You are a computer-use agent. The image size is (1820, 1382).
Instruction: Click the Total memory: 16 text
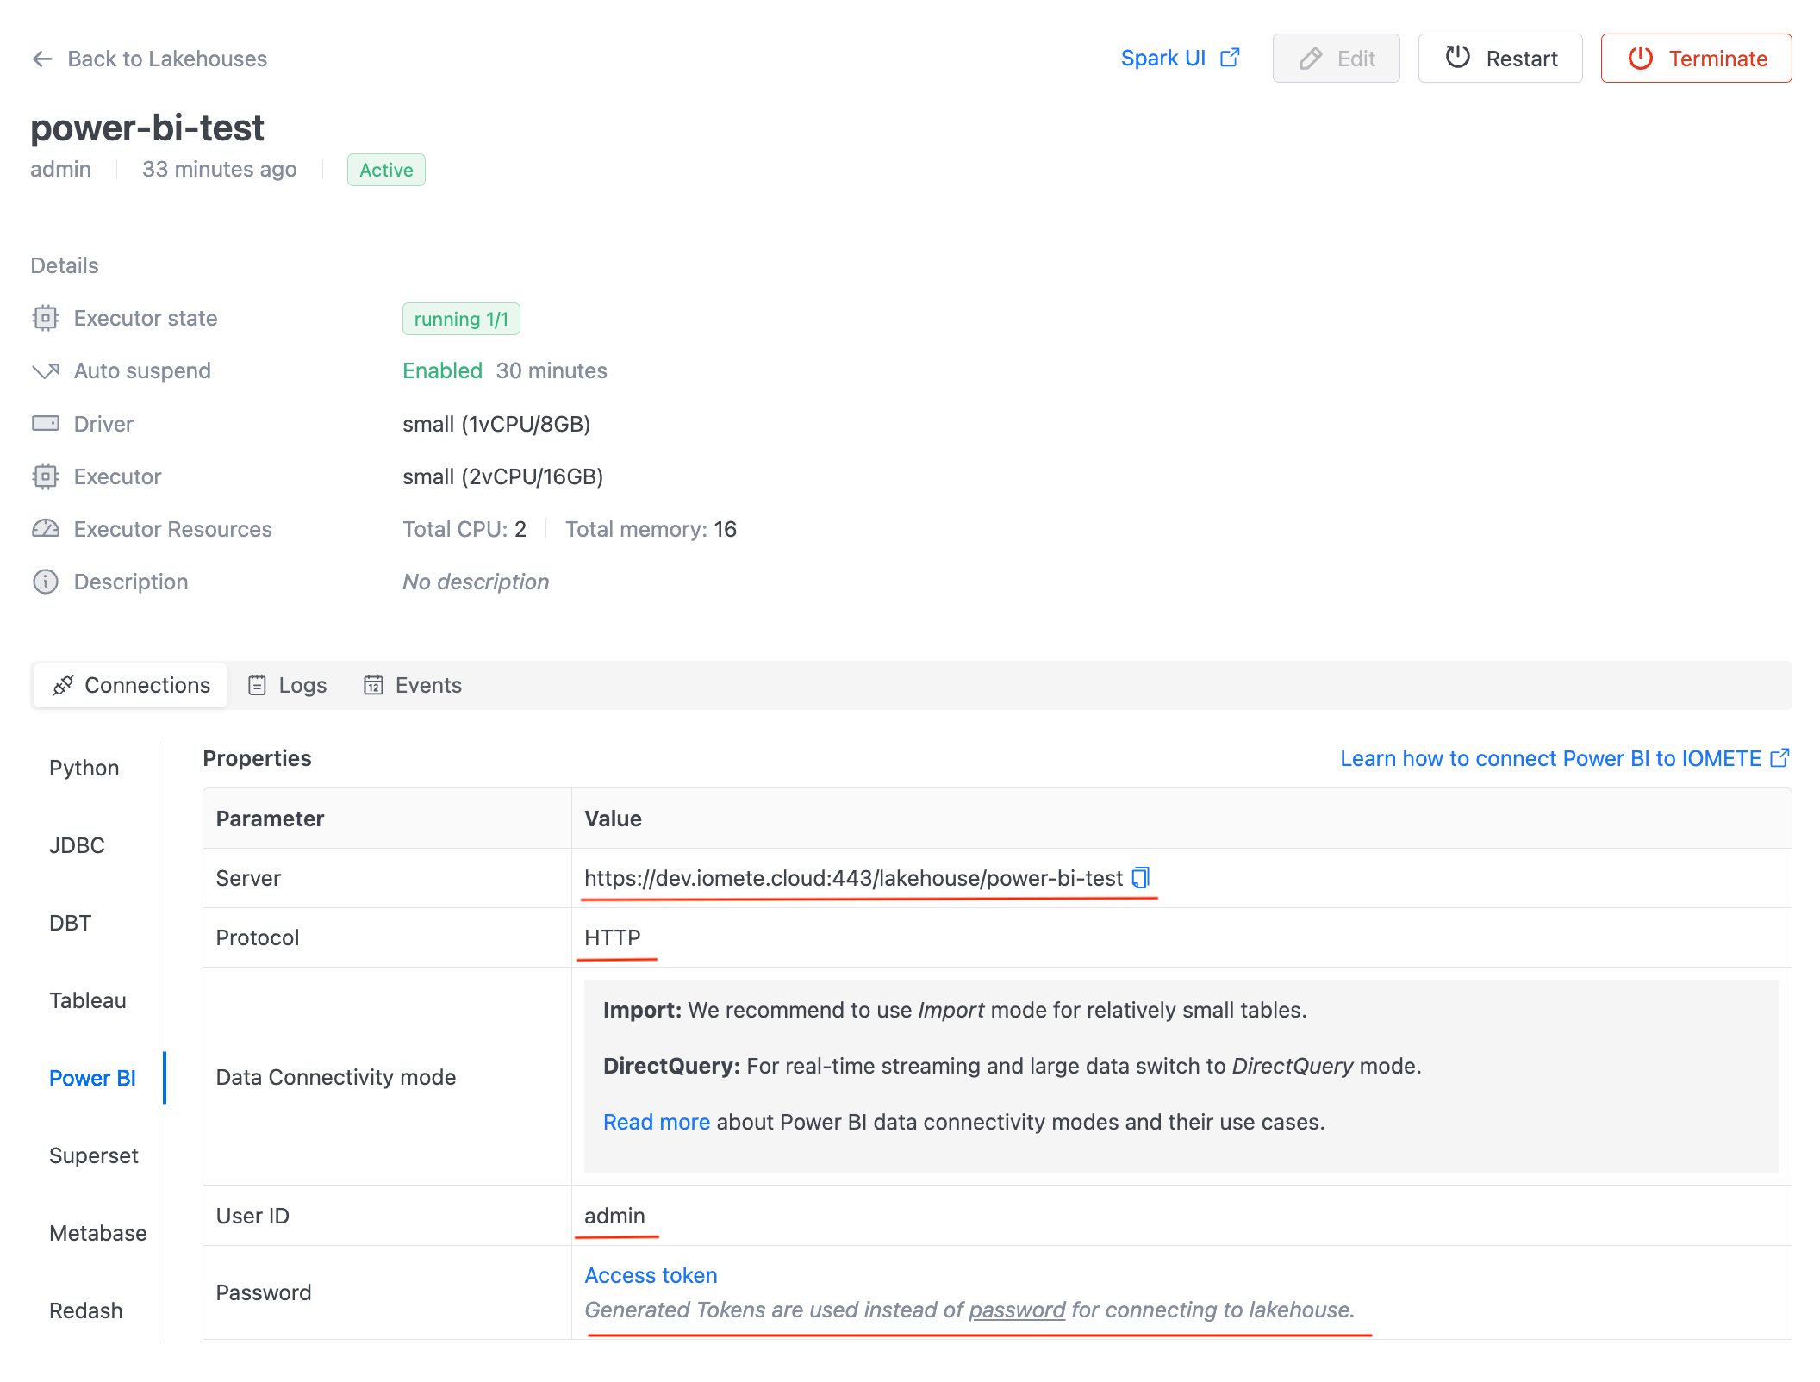(x=651, y=529)
